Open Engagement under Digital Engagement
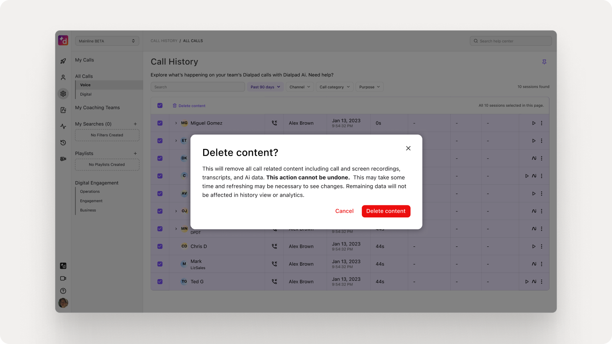Image resolution: width=612 pixels, height=344 pixels. pos(91,201)
